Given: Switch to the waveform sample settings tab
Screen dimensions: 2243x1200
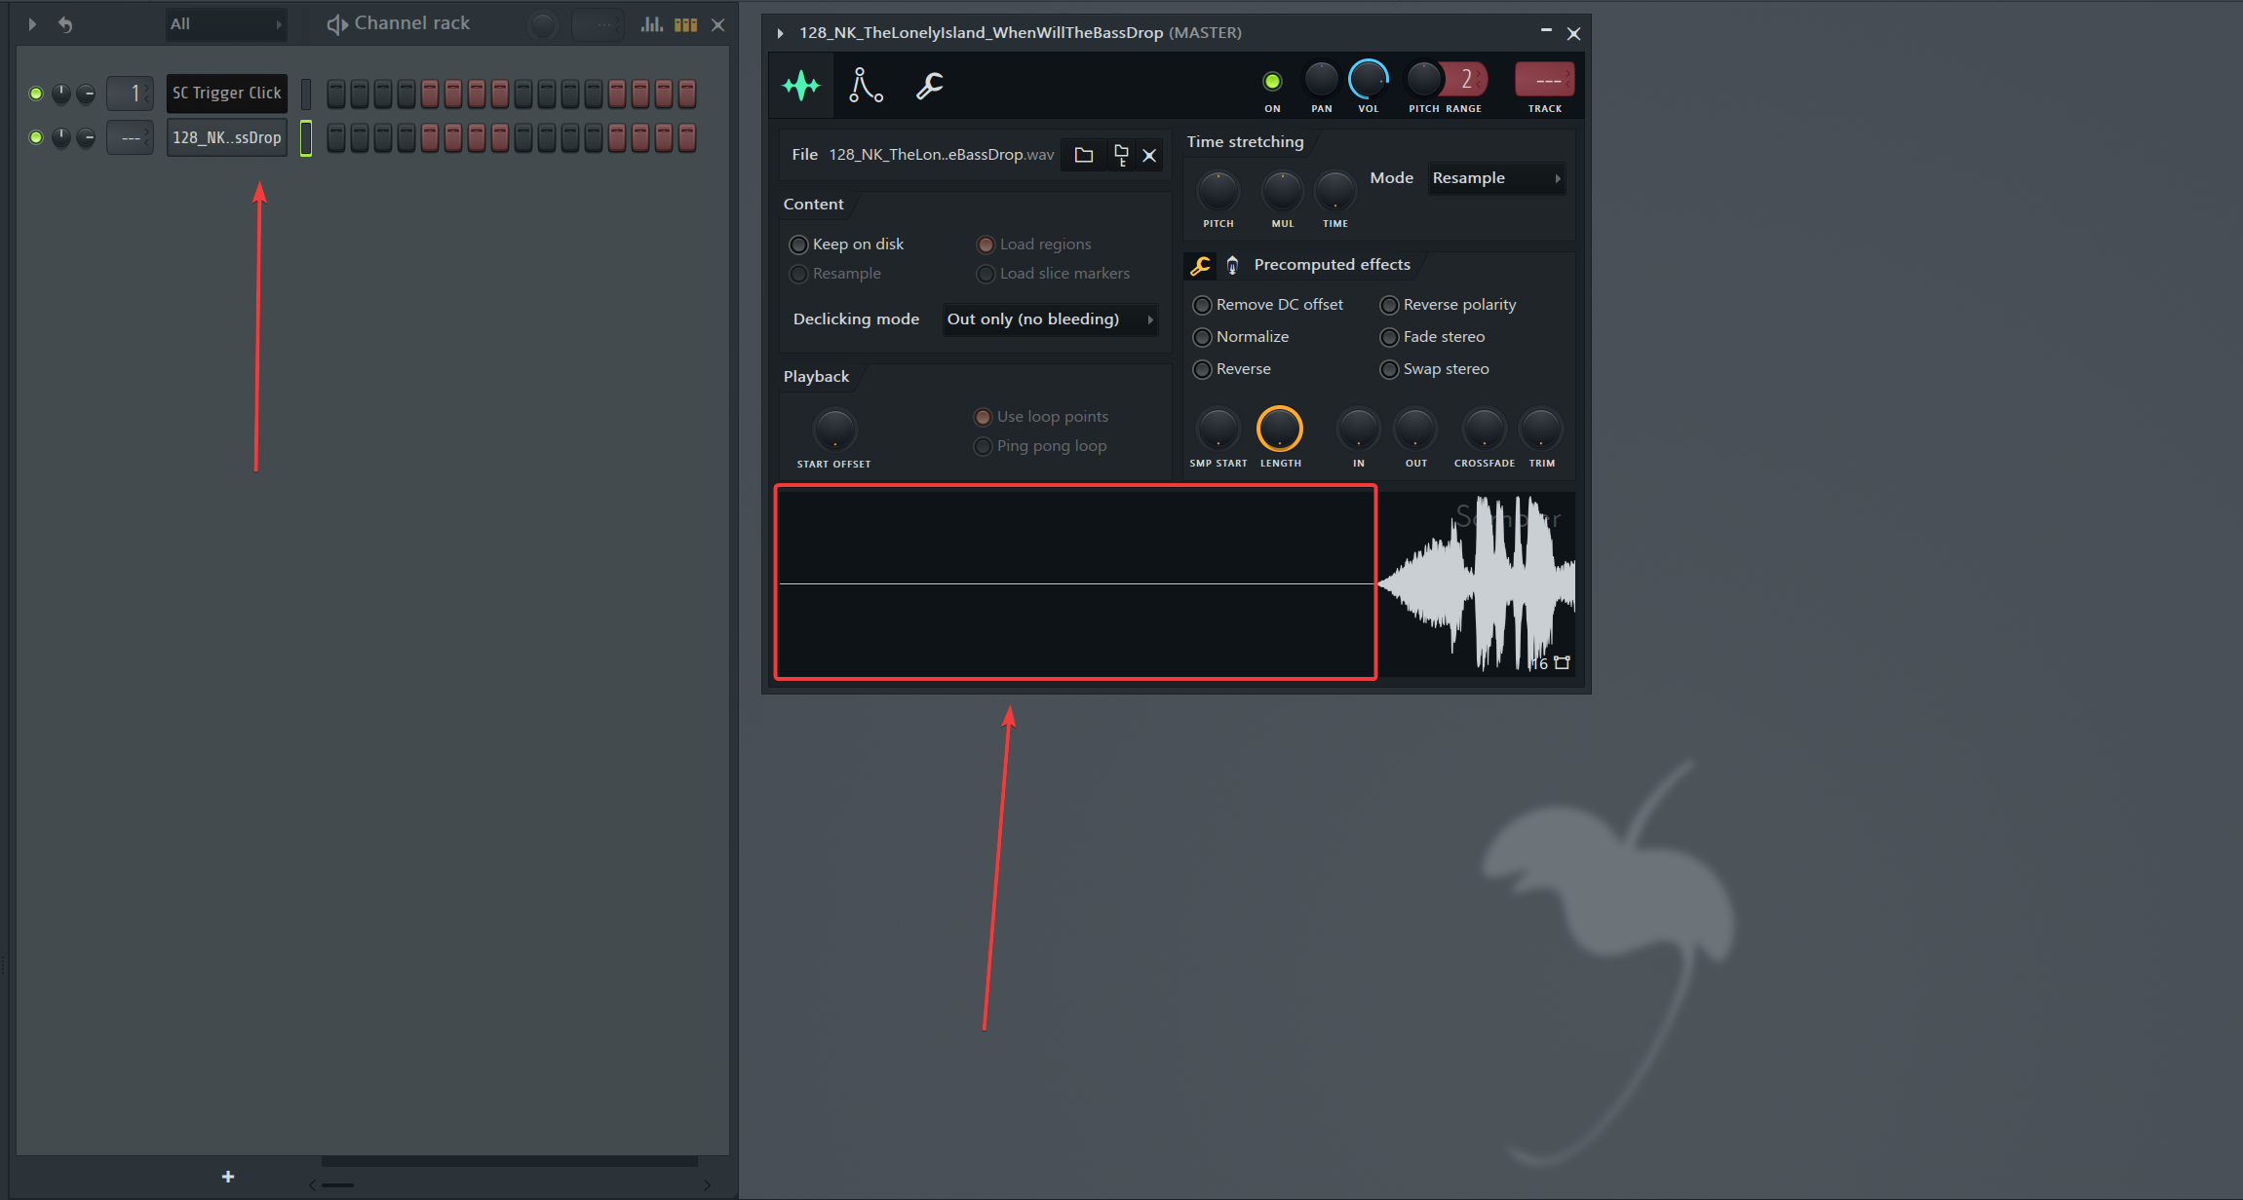Looking at the screenshot, I should click(800, 86).
